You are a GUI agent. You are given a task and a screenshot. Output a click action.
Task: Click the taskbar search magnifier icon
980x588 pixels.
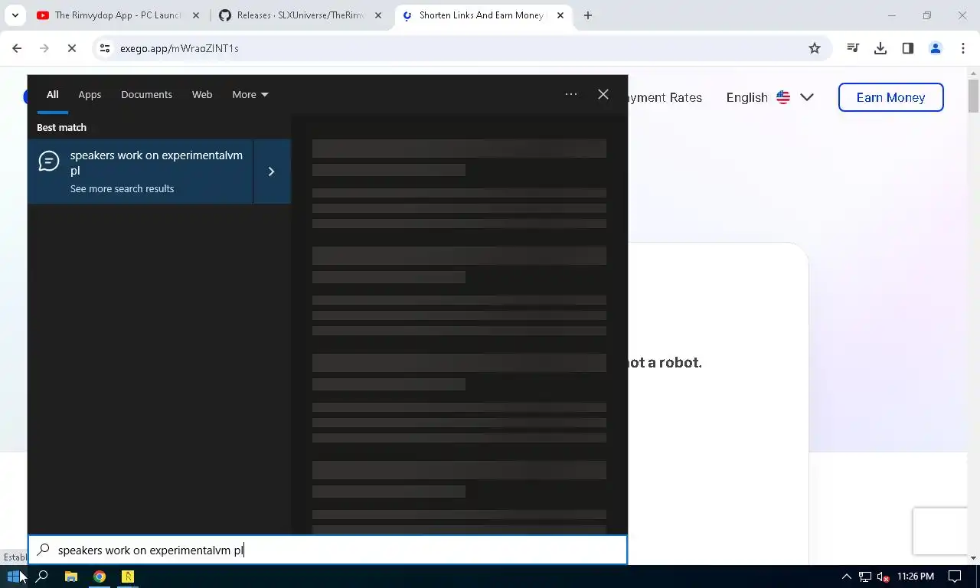point(42,577)
